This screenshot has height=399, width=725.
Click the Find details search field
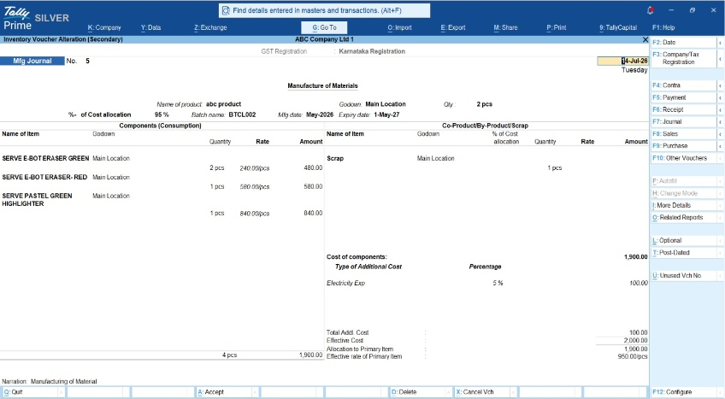coord(324,10)
